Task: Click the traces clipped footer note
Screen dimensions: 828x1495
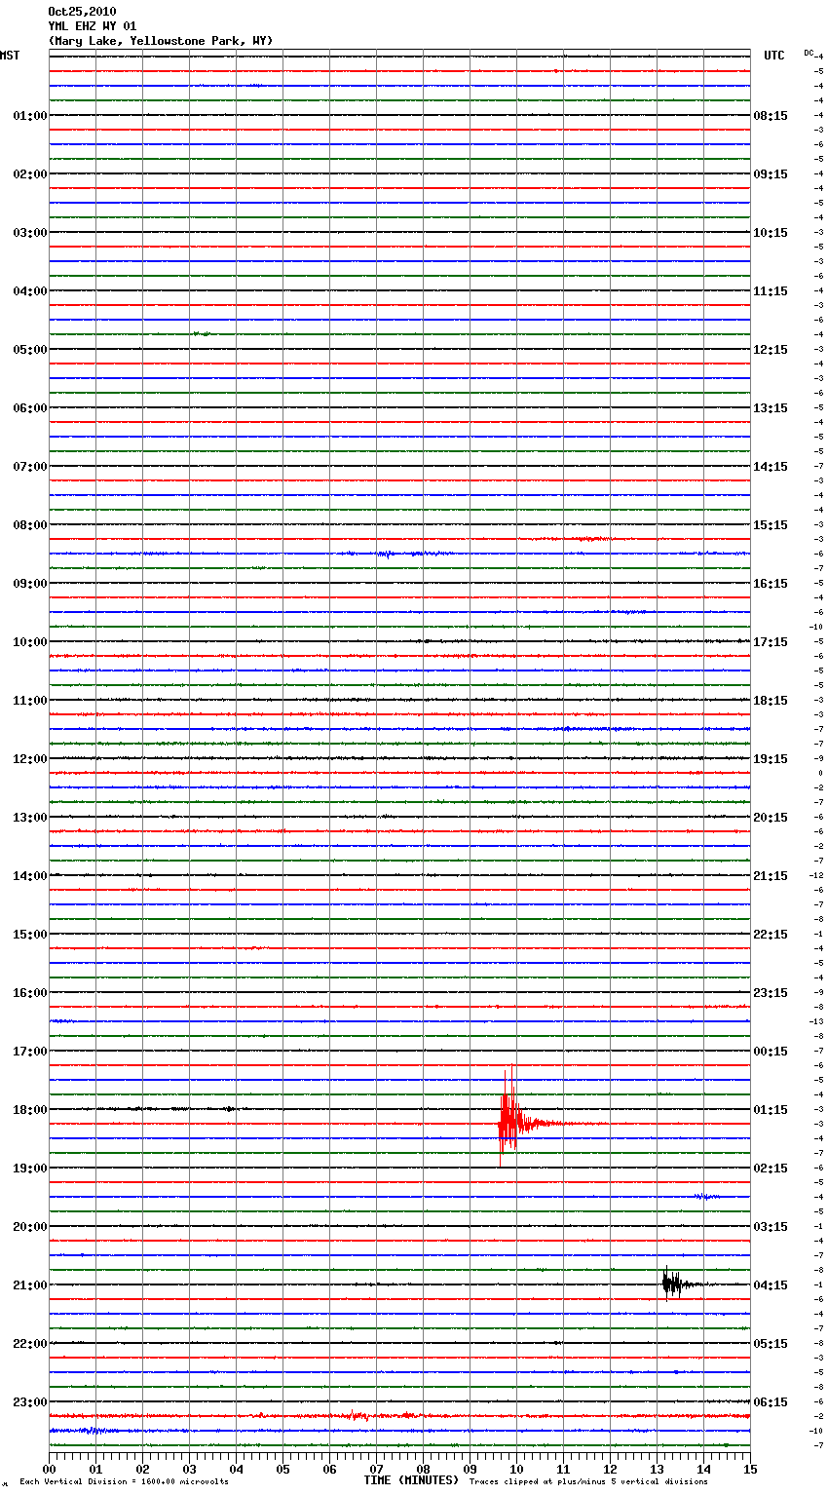Action: [588, 1482]
